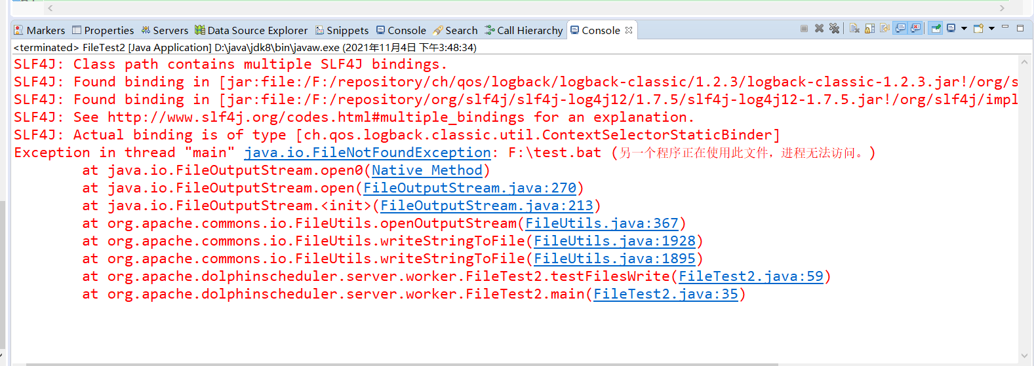This screenshot has width=1034, height=366.
Task: Switch to the Snippets tab
Action: pos(342,30)
